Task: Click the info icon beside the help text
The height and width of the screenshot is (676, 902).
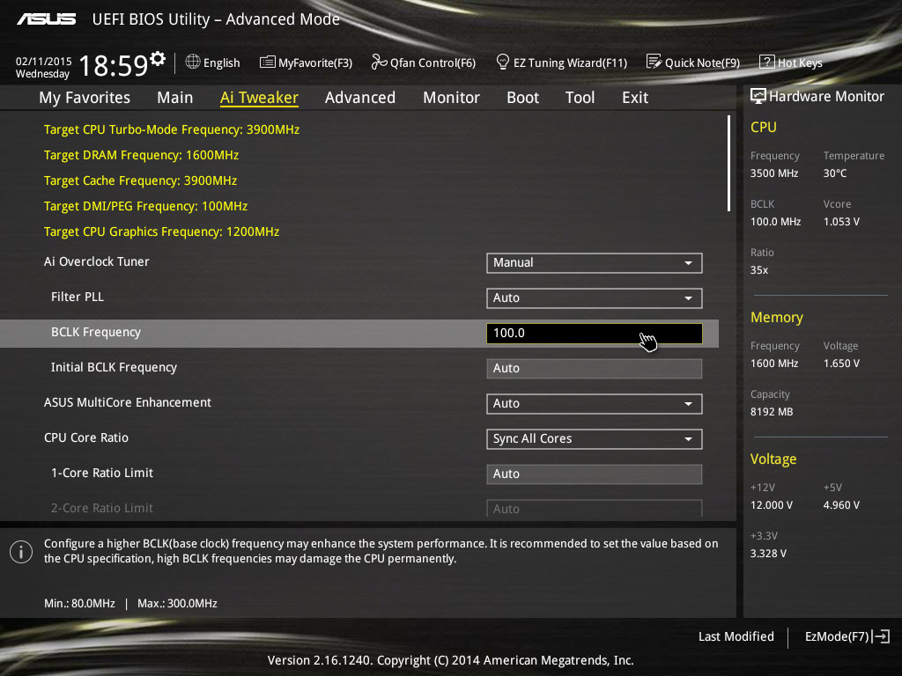Action: click(x=21, y=552)
